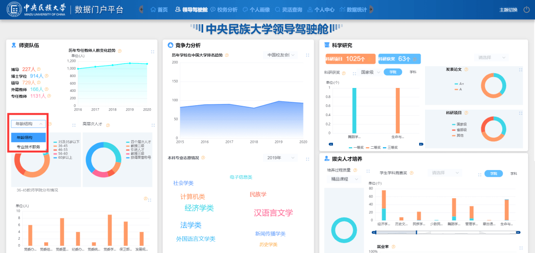Expand the 历年专任教师人数变化趋势 chart fullscreen icon

click(153, 52)
